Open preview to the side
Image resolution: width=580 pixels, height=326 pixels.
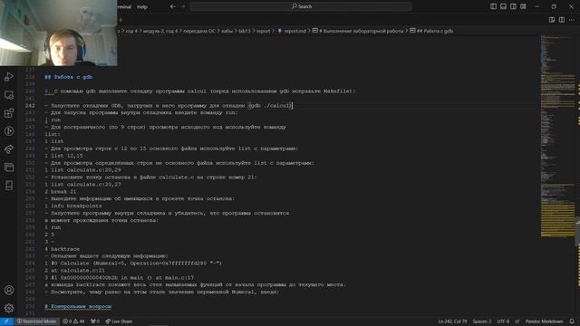click(552, 20)
